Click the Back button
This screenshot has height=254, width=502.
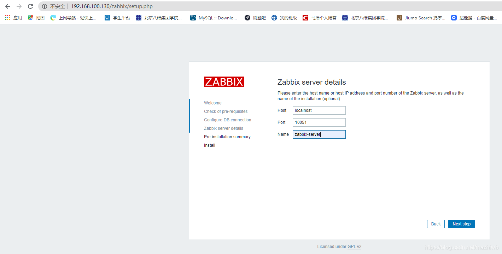coord(436,224)
